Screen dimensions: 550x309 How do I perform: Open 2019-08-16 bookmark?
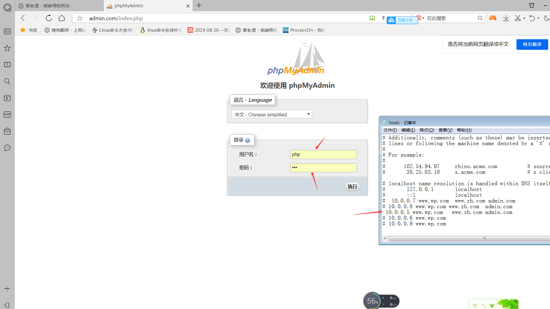click(209, 30)
